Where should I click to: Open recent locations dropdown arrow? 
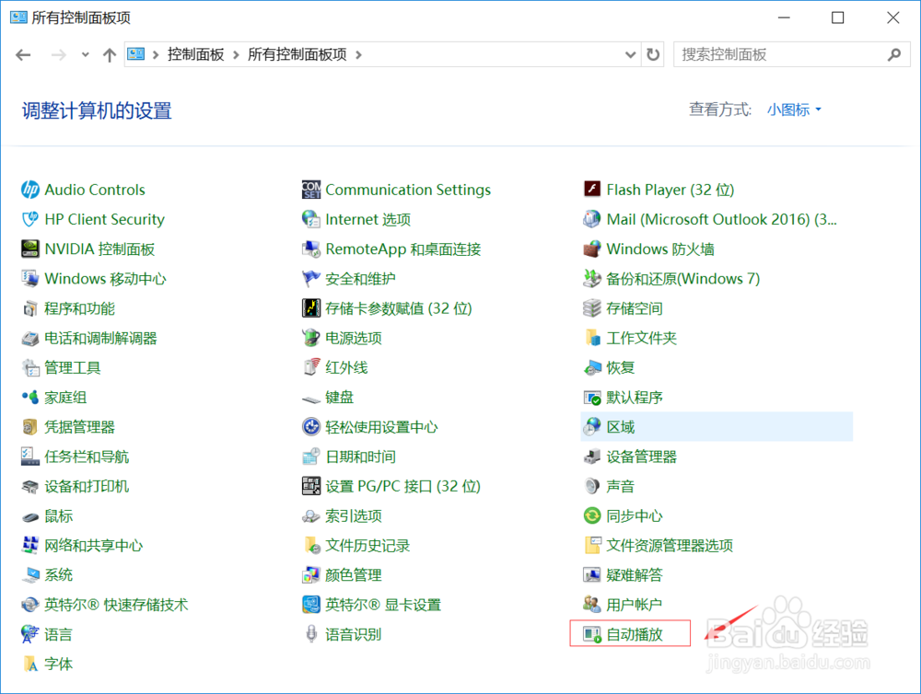(x=85, y=54)
